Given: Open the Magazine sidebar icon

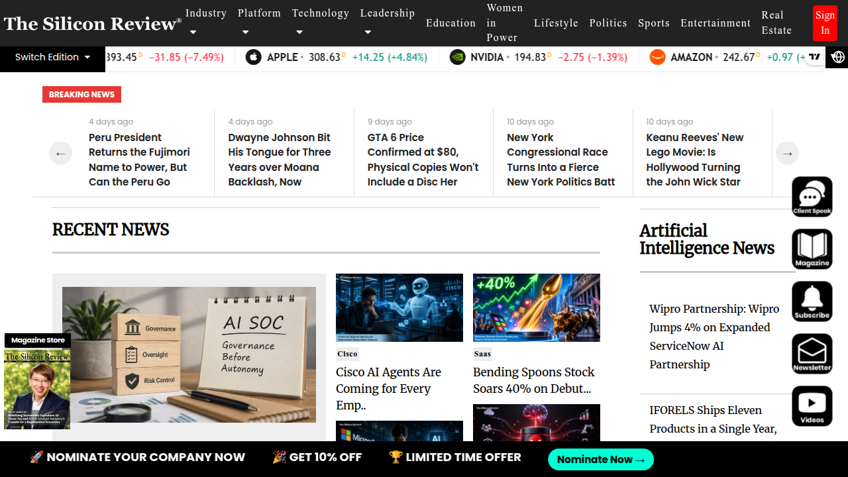Looking at the screenshot, I should click(x=812, y=249).
